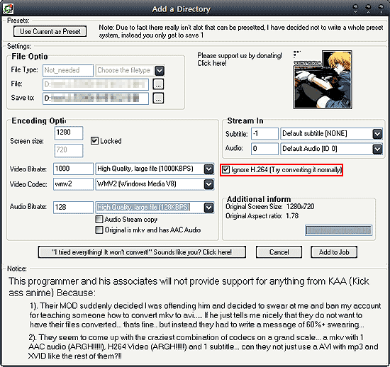Image resolution: width=390 pixels, height=367 pixels.
Task: Uncheck the Ignore H.264 checkbox
Action: (x=225, y=170)
